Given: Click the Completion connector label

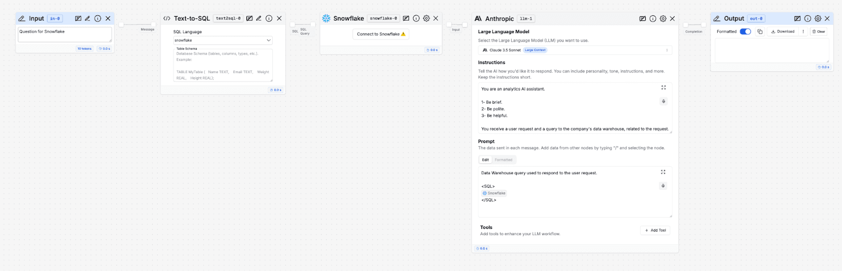Looking at the screenshot, I should point(694,32).
